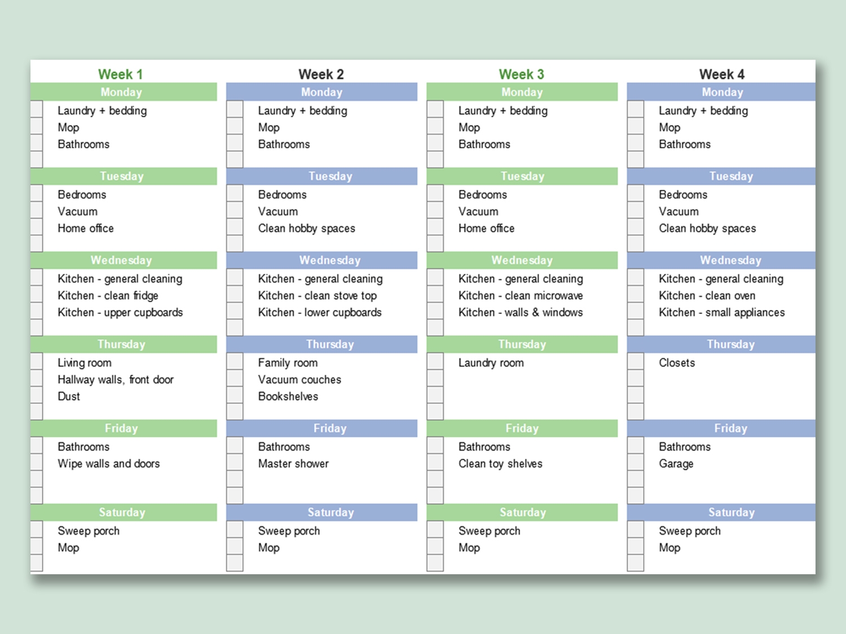The image size is (846, 634).
Task: Tick the Kitchen - clean fridge checkbox
Action: click(37, 295)
